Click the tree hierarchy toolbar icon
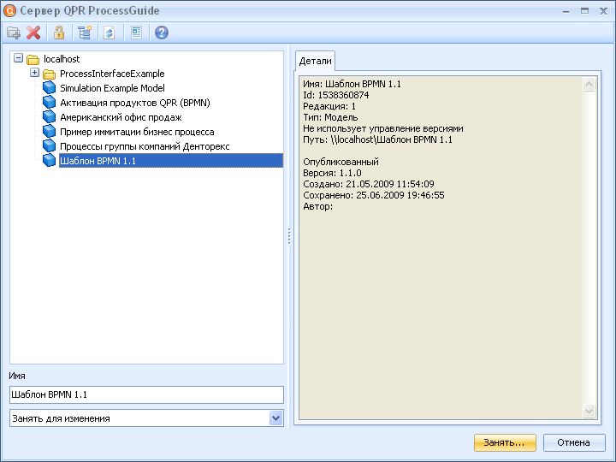The height and width of the screenshot is (462, 616). point(85,33)
